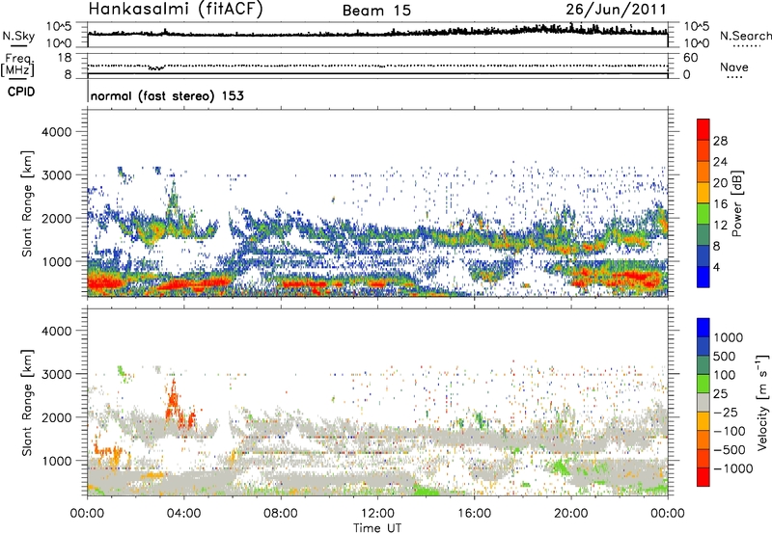This screenshot has height=534, width=772.
Task: Click the '4000' tick of the power panel
Action: (56, 132)
